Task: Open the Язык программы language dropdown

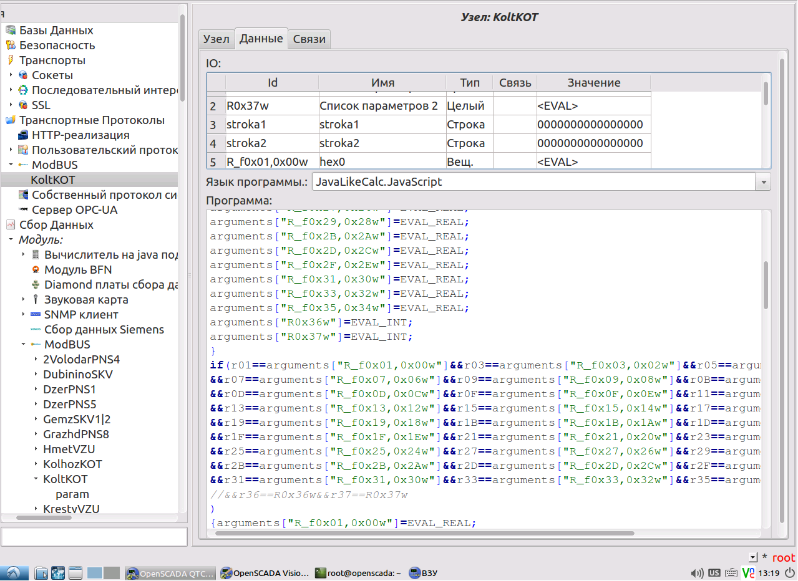Action: click(762, 182)
